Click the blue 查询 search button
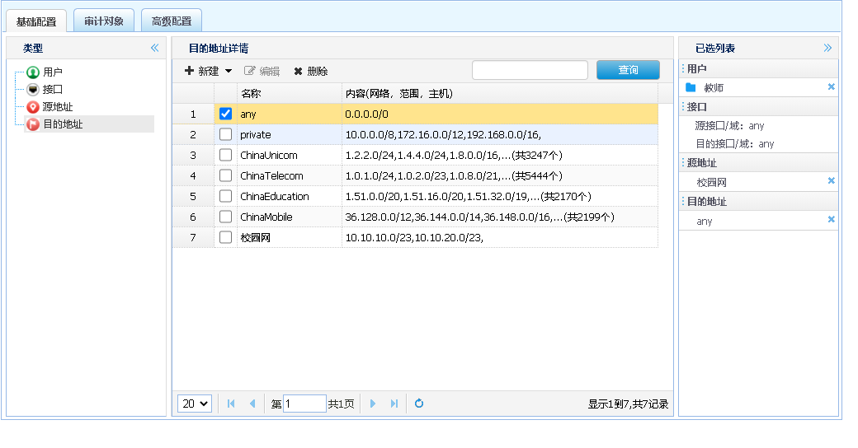 point(628,70)
